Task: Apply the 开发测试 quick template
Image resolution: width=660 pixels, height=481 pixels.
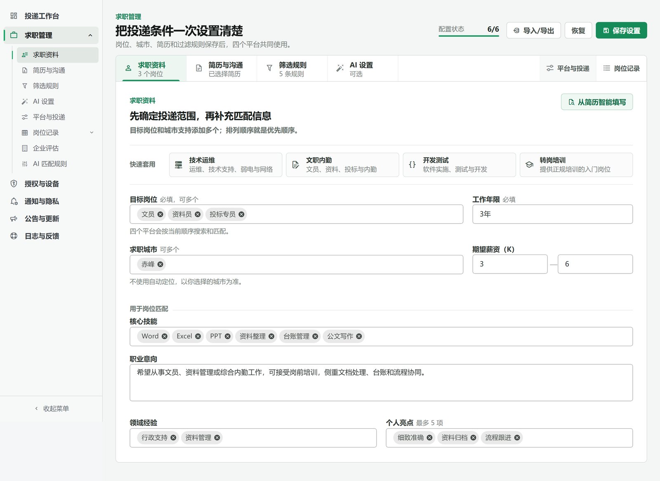Action: coord(459,165)
